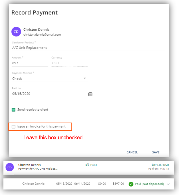
Task: Click the Service or Product field
Action: click(88, 48)
